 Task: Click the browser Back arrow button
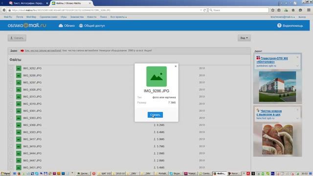click(4, 10)
